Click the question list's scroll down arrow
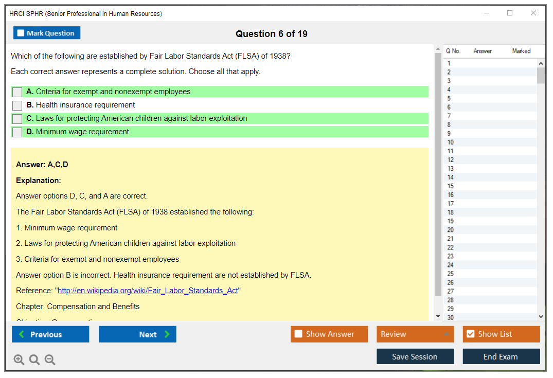Screen dimensions: 553x378 (540, 317)
